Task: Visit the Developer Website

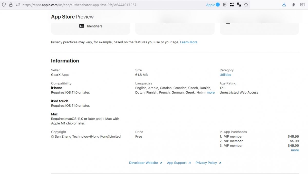Action: [144, 163]
